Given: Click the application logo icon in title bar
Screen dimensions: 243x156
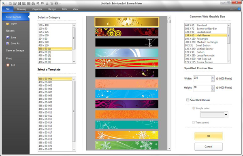Looking at the screenshot, I should point(4,3).
